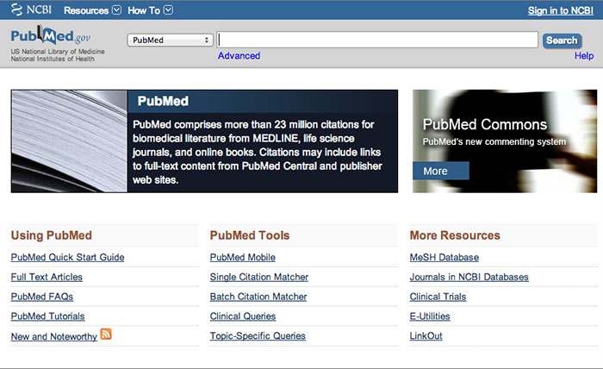The image size is (603, 369).
Task: Open the Full Text Articles link
Action: click(x=47, y=277)
